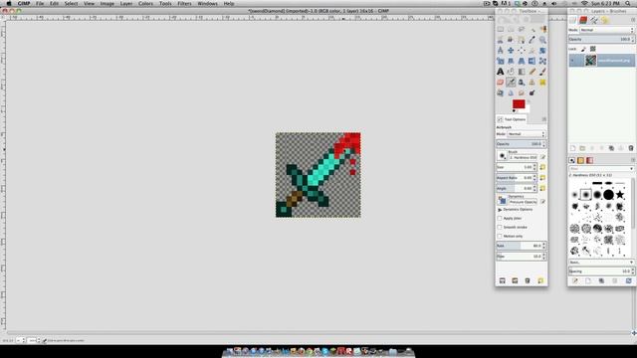Select the Paintbrush tool

(542, 72)
